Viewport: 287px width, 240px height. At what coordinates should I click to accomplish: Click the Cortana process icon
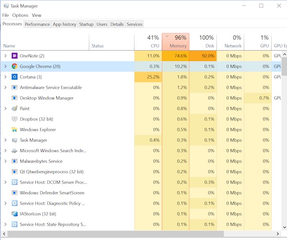[14, 77]
